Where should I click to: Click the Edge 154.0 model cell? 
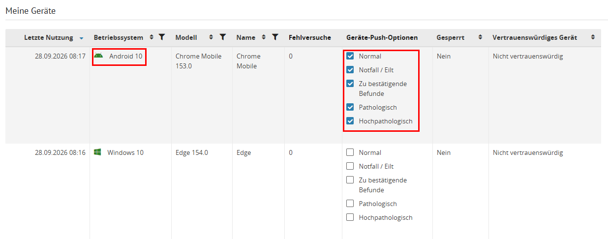(192, 152)
